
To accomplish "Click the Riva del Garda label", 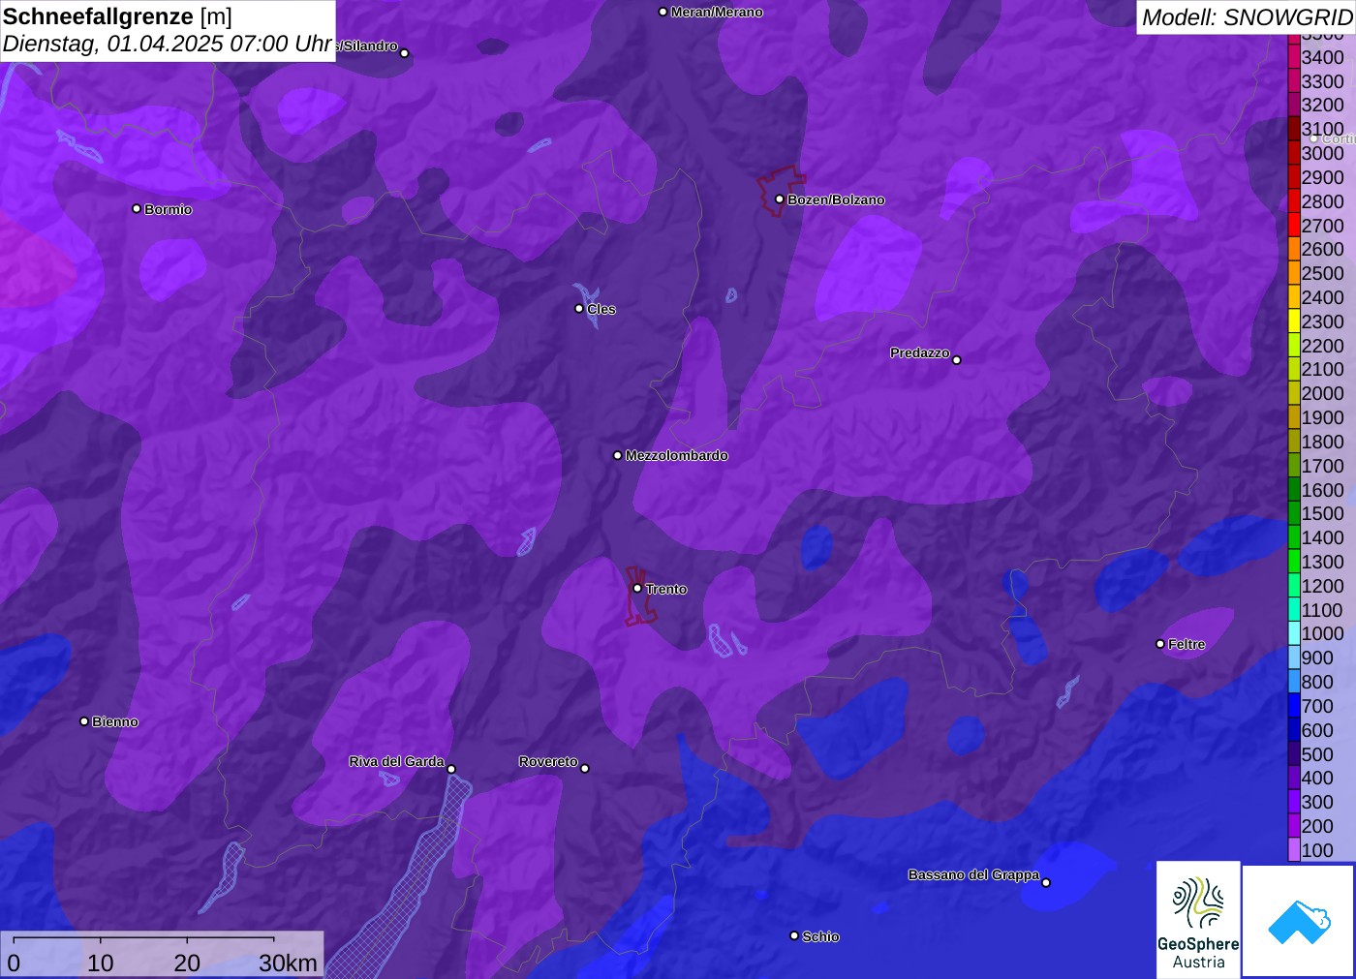I will 396,761.
